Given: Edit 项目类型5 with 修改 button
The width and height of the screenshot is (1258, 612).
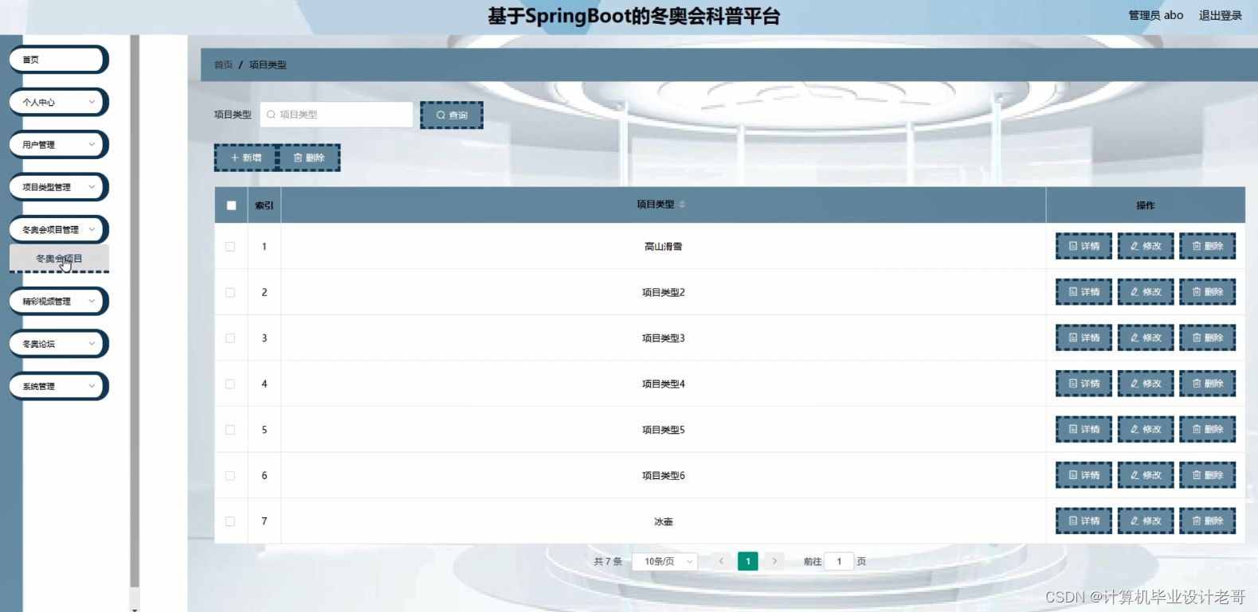Looking at the screenshot, I should coord(1146,429).
